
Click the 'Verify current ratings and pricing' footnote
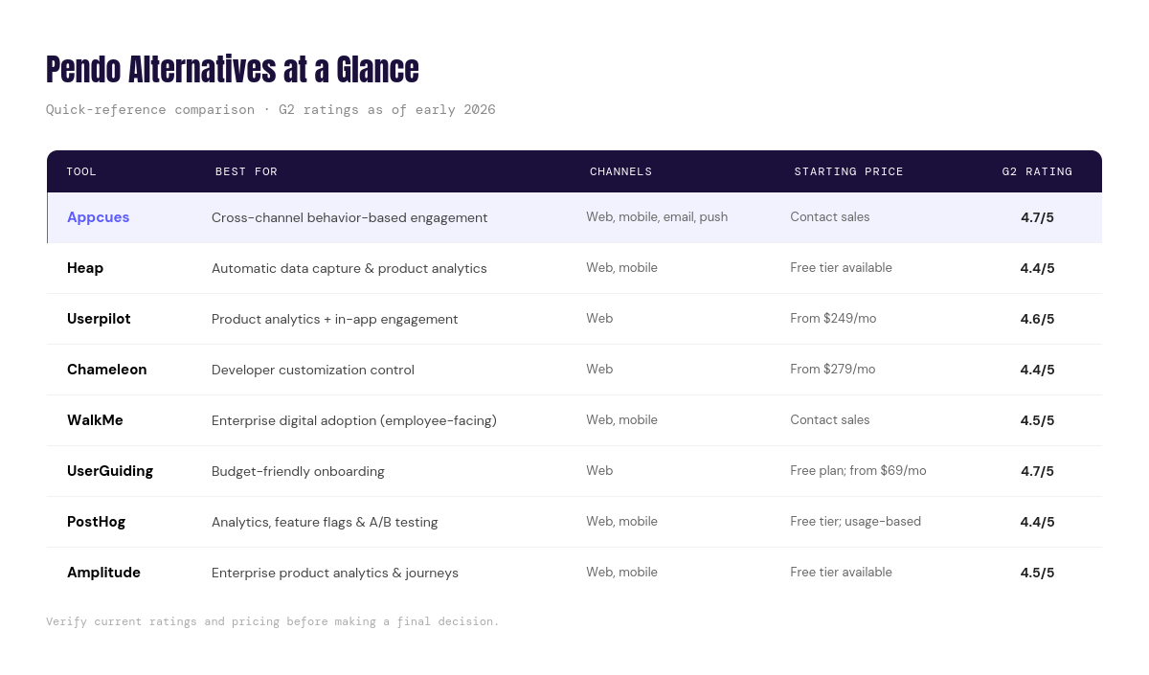[x=273, y=621]
